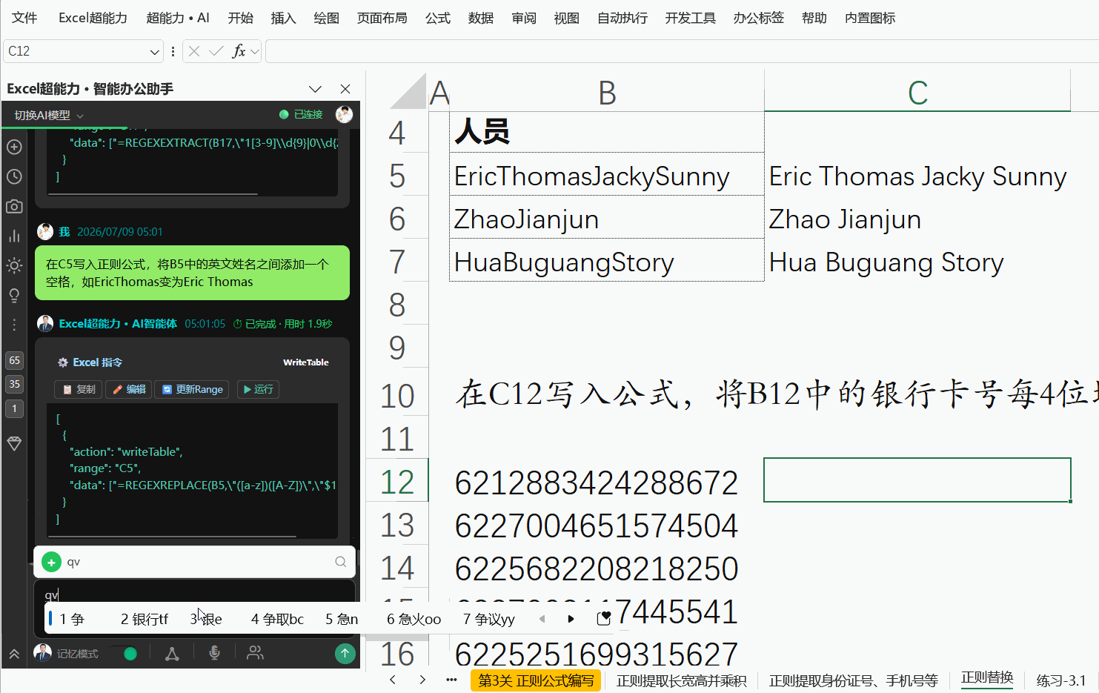
Task: Click the 复制 copy button
Action: (79, 389)
